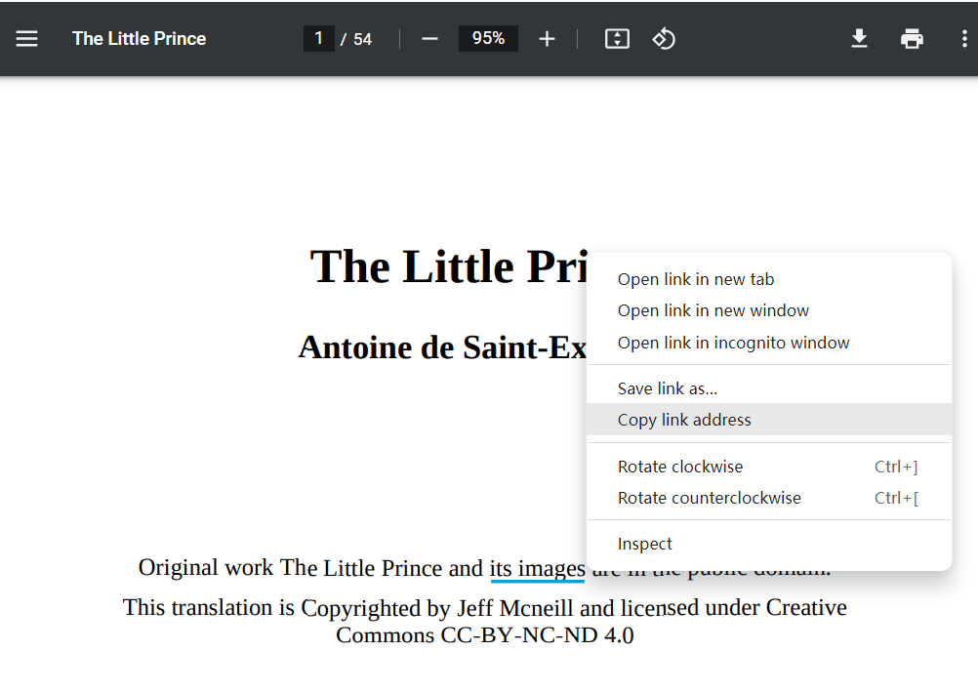The height and width of the screenshot is (692, 978).
Task: Follow the 'its images' hyperlink
Action: coord(538,568)
